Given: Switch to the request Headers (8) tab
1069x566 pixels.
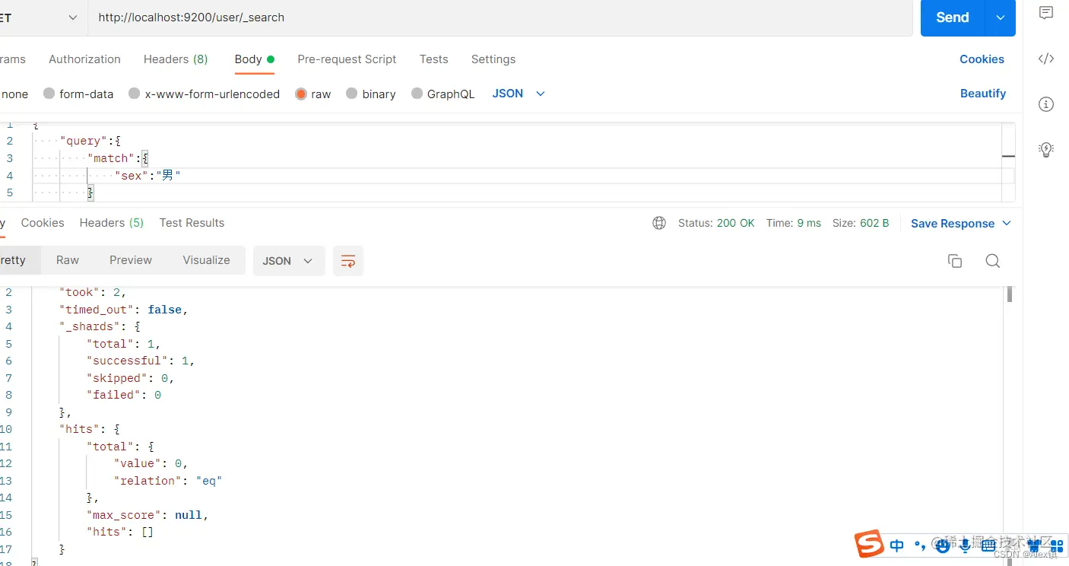Looking at the screenshot, I should 176,59.
